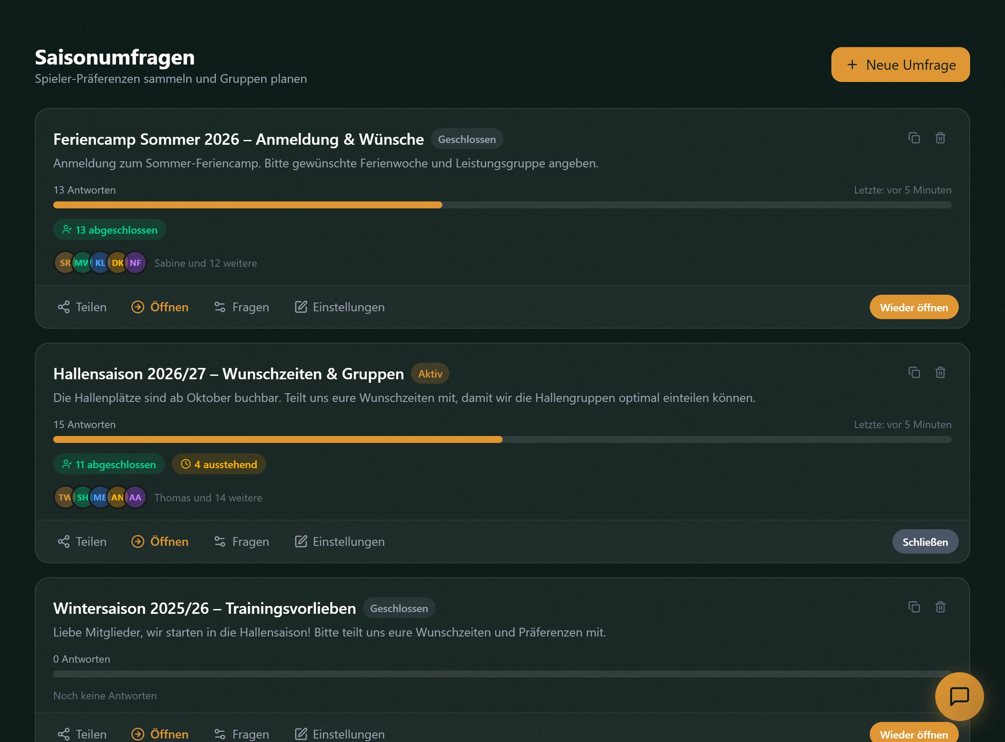Click the AN avatar in Hallensaison respondents

pos(117,497)
